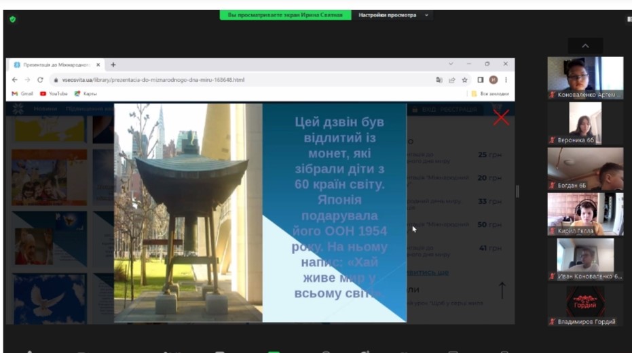632x353 pixels.
Task: Open a new browser tab
Action: pyautogui.click(x=113, y=64)
